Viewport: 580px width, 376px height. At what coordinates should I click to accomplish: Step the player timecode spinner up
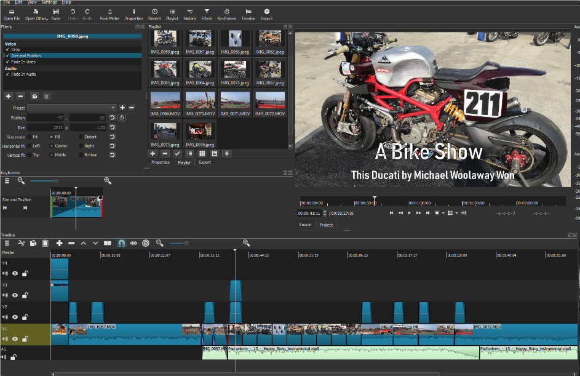click(x=325, y=211)
